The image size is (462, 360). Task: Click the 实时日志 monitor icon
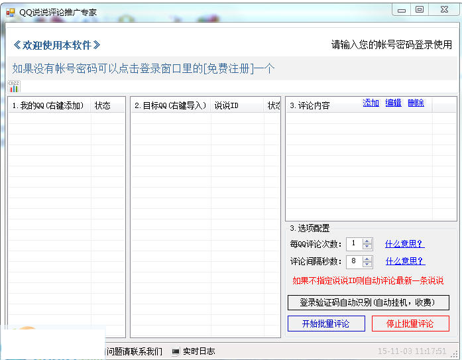(x=176, y=351)
